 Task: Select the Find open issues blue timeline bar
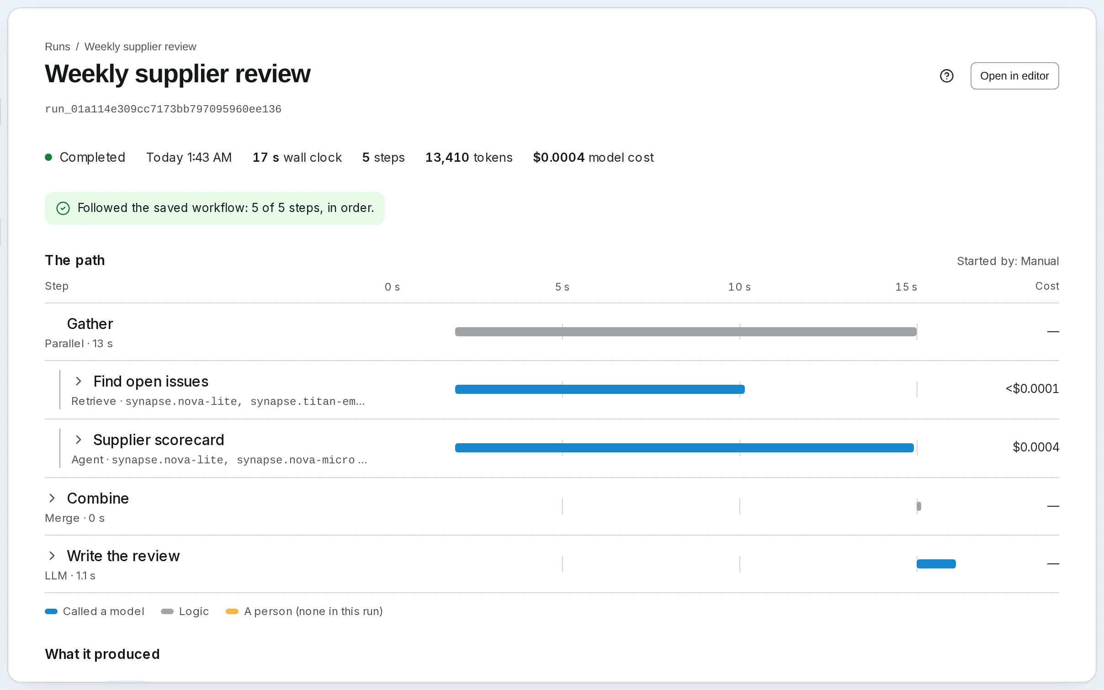tap(600, 389)
